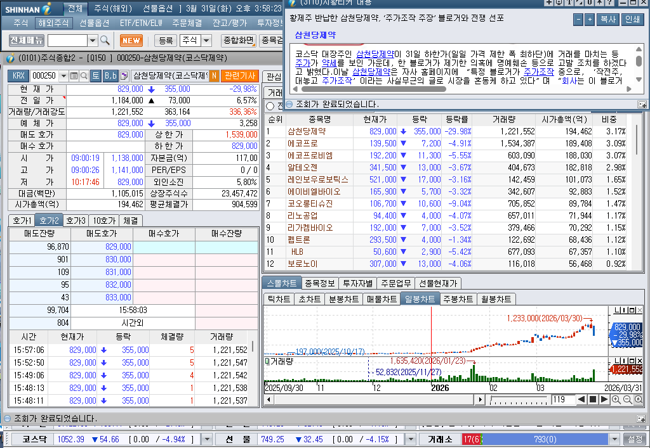Open the ETF/ETN/ELW menu item
This screenshot has height=448, width=650.
pos(141,23)
